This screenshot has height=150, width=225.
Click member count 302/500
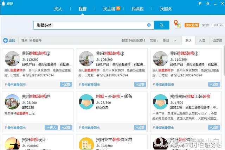(x=107, y=146)
